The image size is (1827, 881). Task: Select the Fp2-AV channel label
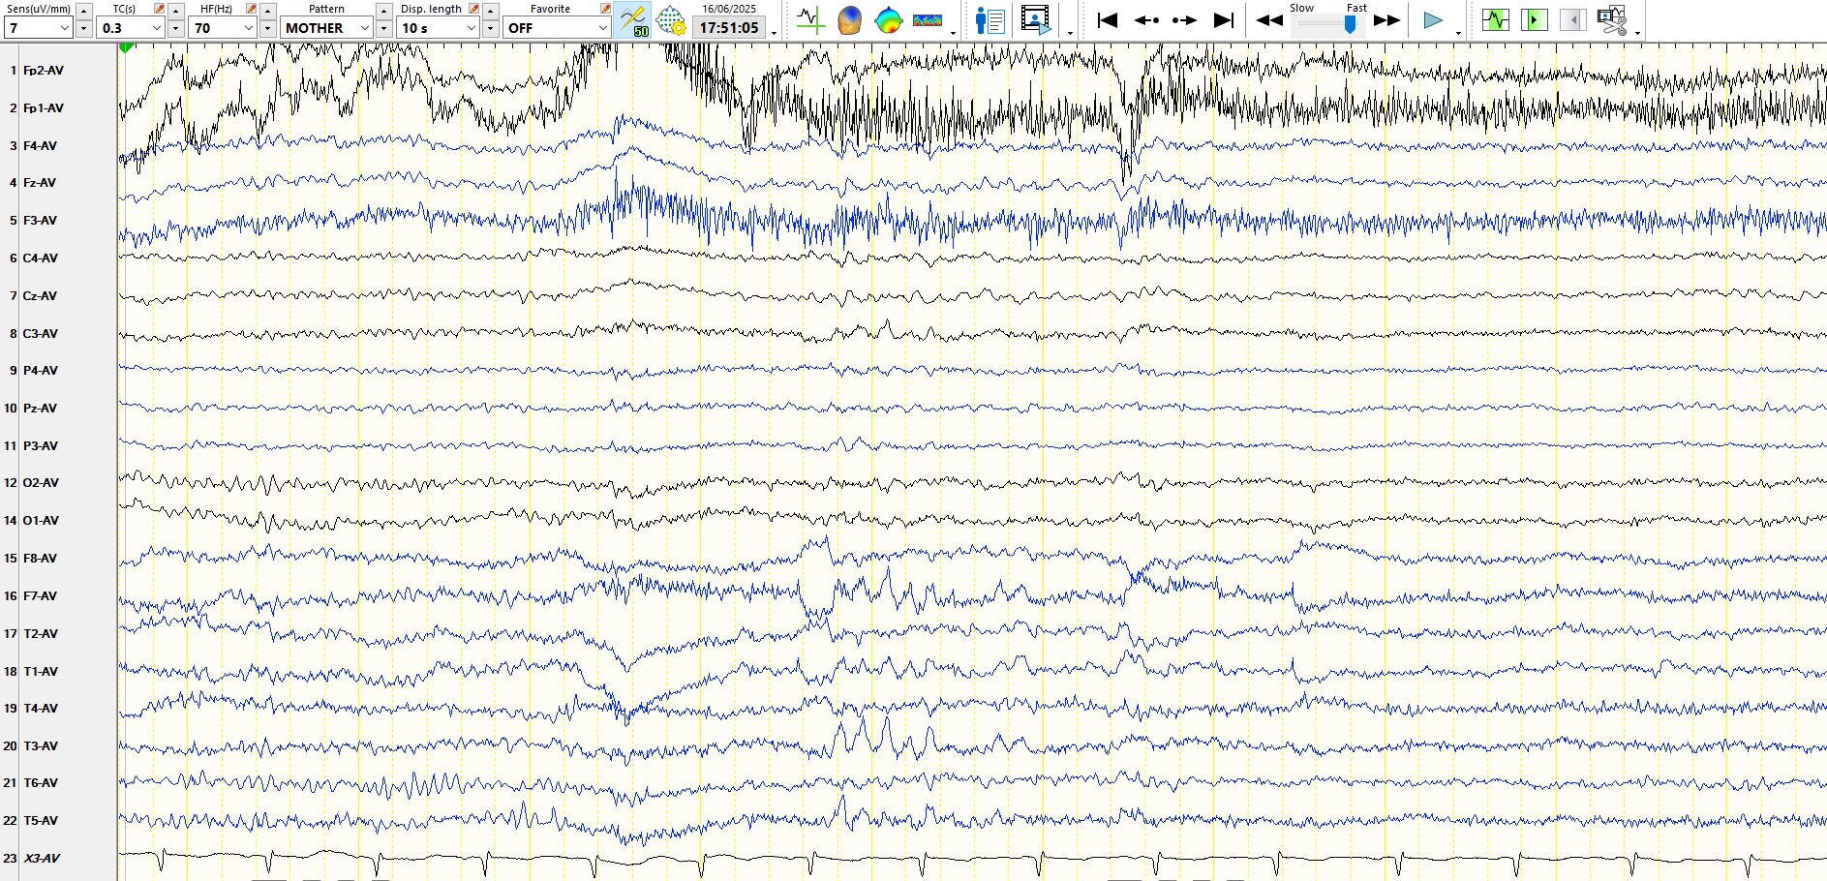click(44, 71)
